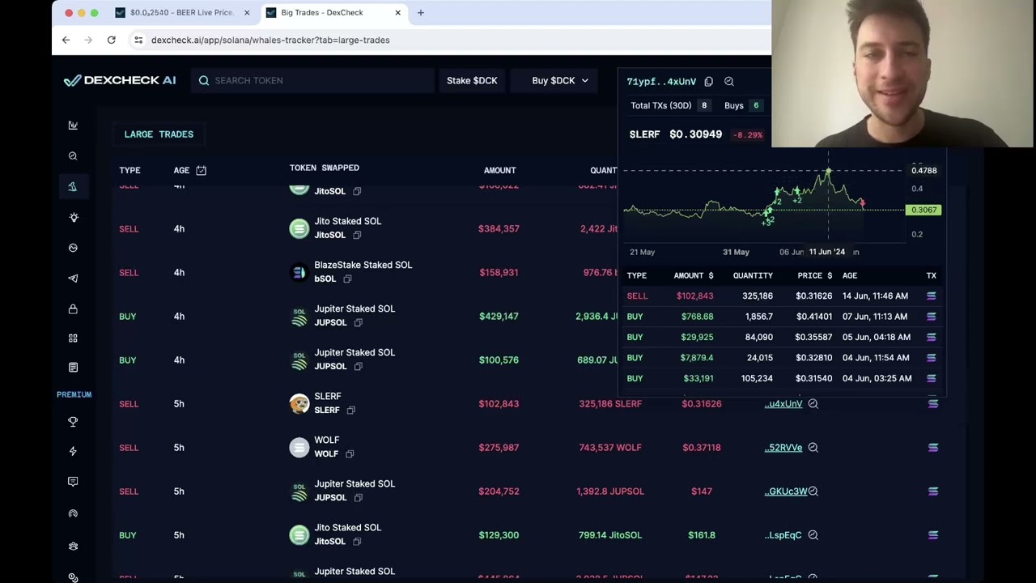Click the $129,300 amount cell

pos(499,534)
